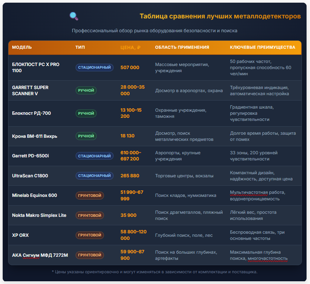Viewport: 310px width, 284px height.
Task: Click 'Компактный дизайн' advantages cell
Action: tap(261, 176)
